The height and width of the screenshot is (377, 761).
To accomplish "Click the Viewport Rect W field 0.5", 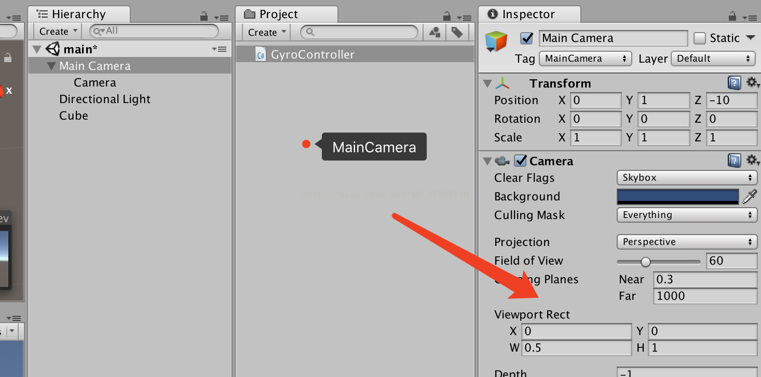I will (576, 348).
